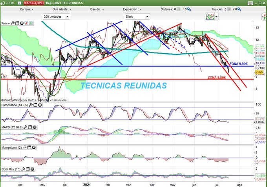Click the 4,0687 stochastic value label
Image resolution: width=267 pixels, height=187 pixels.
click(260, 122)
